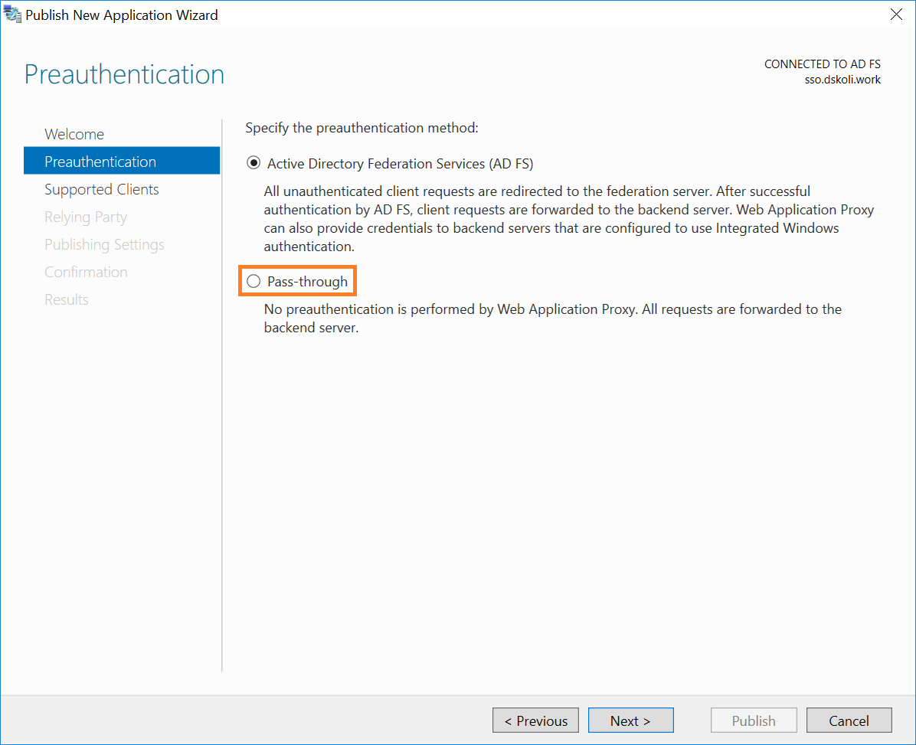Click the greyed-out Publish button
The height and width of the screenshot is (745, 916).
point(754,720)
